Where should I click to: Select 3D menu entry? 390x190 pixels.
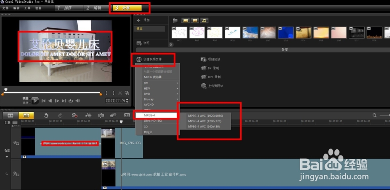click(x=158, y=127)
